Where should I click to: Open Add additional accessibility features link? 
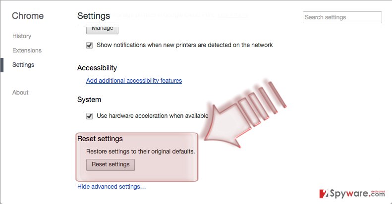(134, 81)
